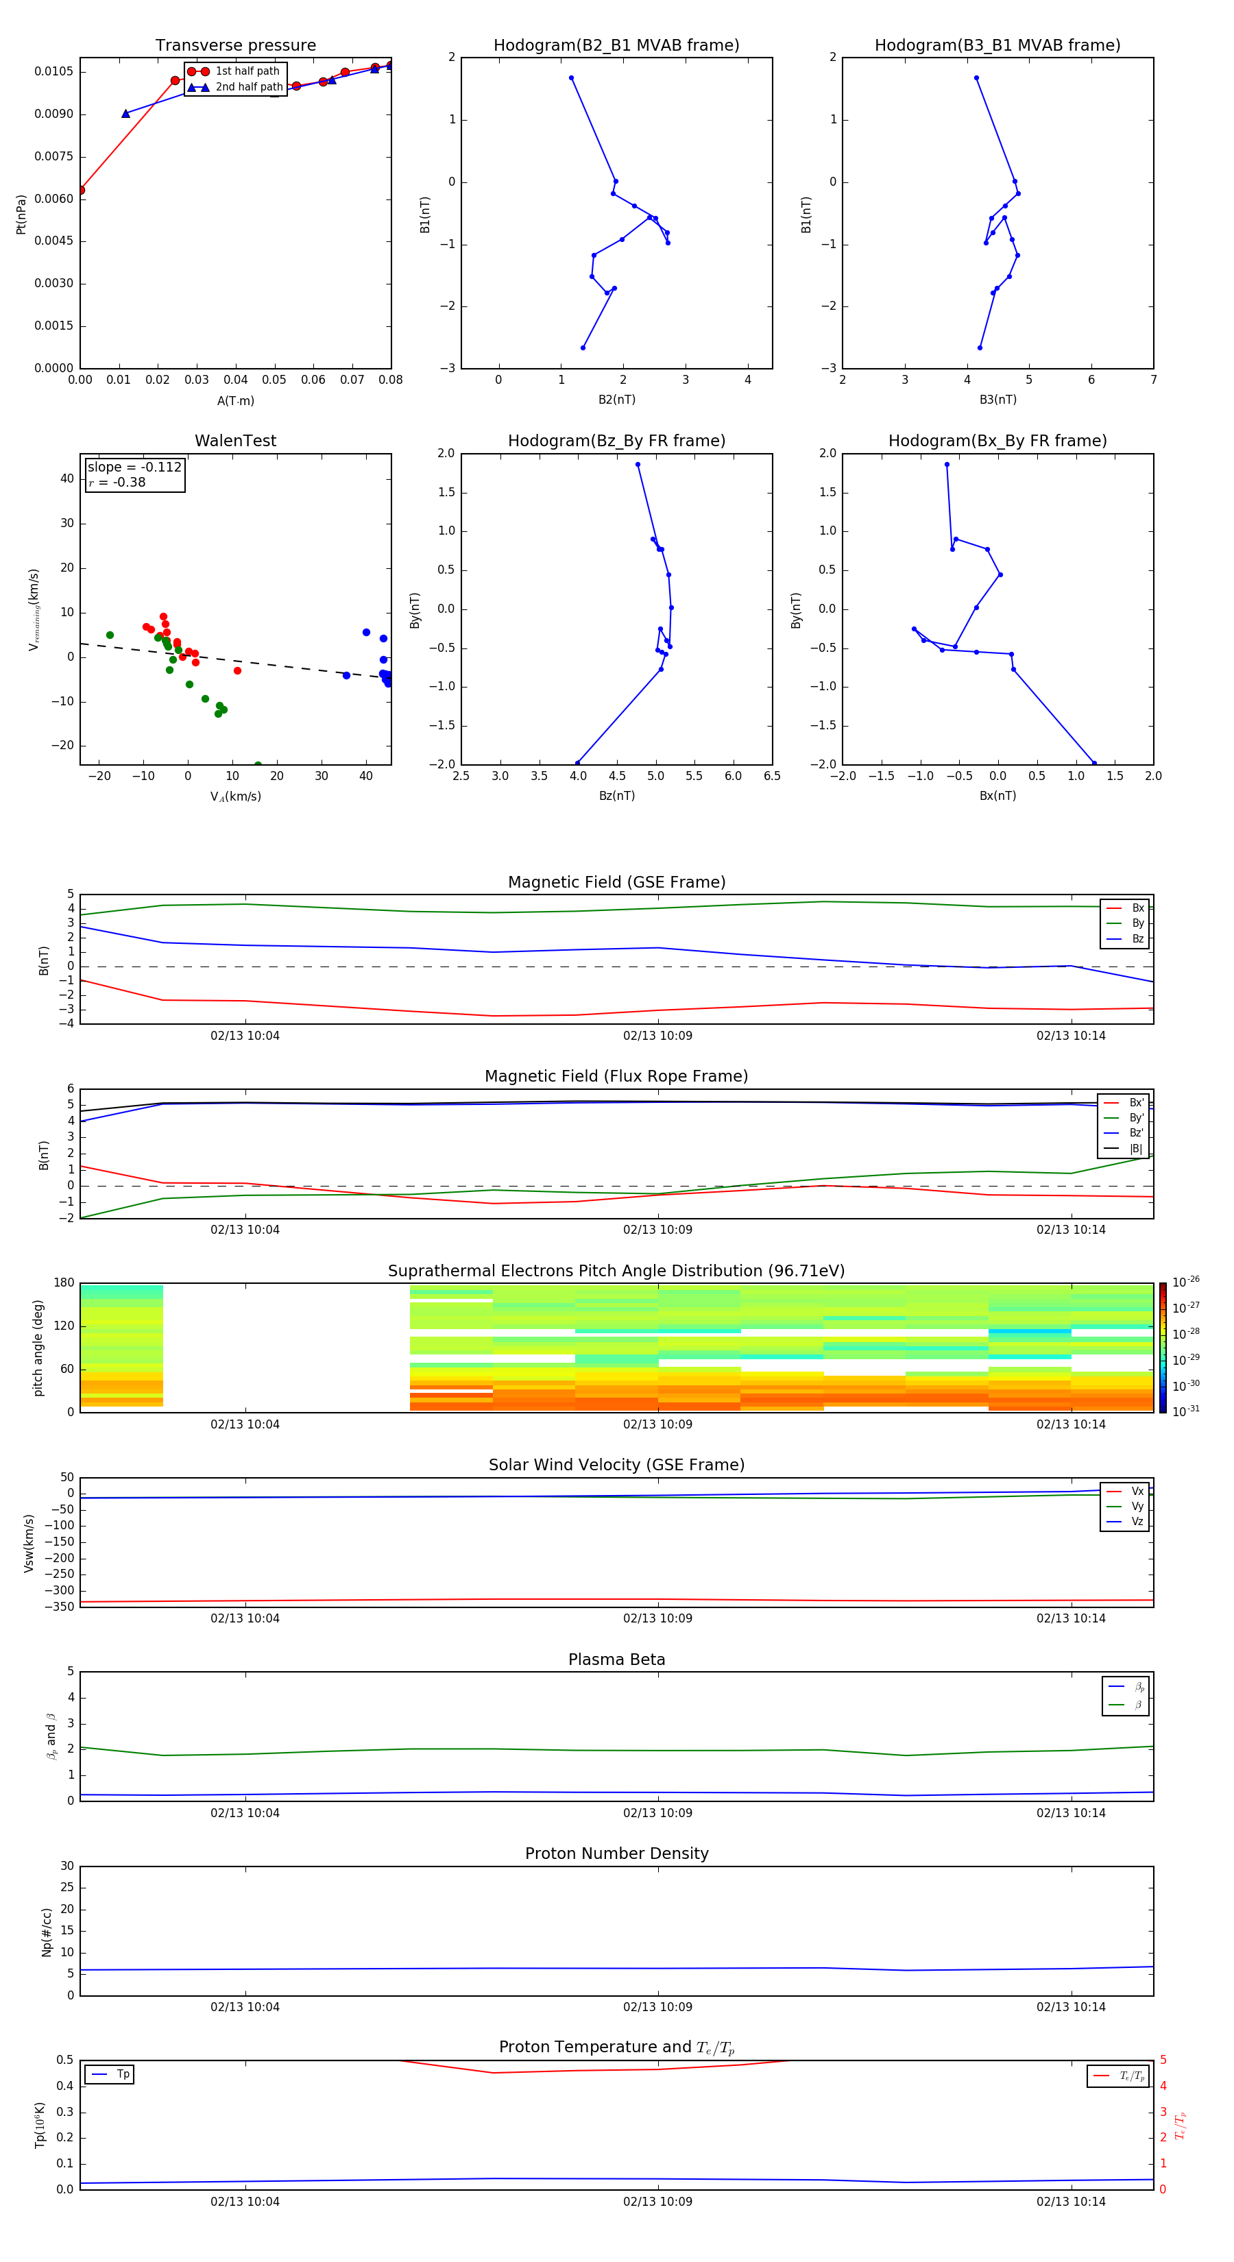The image size is (1234, 2262).
Task: Click the 'pitch angle (deg)' axis label
Action: coord(38,1348)
